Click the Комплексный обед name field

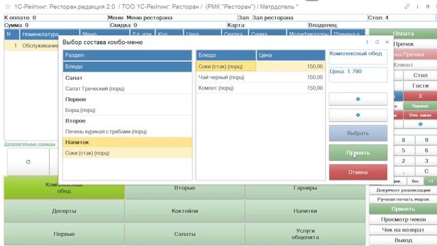358,57
